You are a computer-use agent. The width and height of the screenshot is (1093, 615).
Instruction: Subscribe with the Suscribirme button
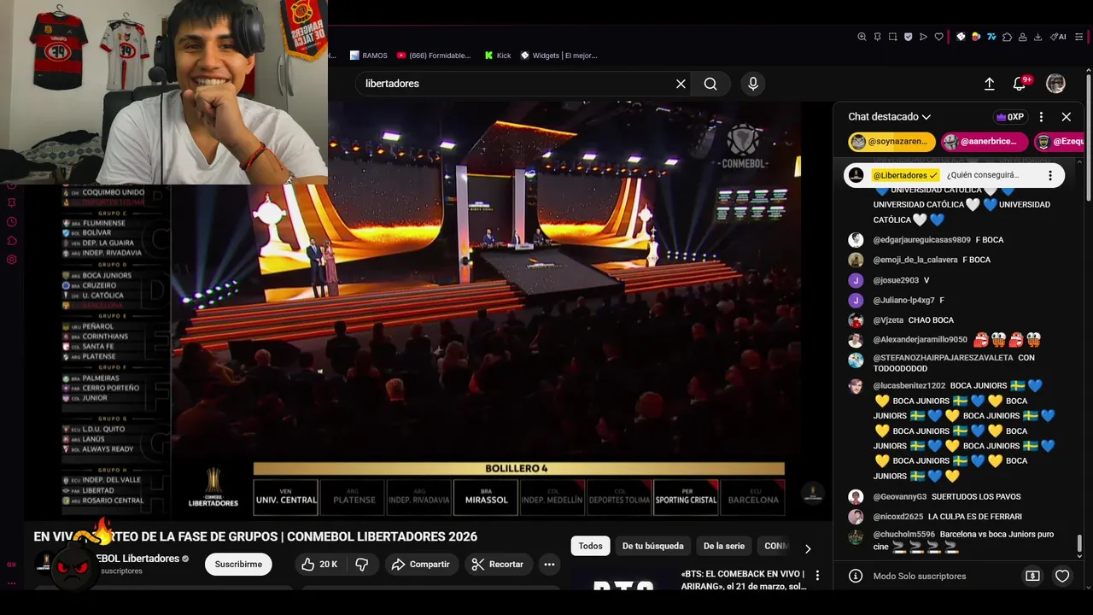[238, 564]
